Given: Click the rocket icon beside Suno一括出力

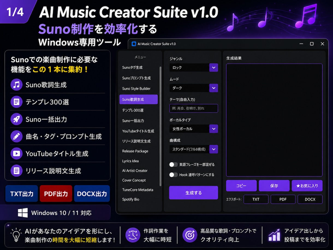Looking at the screenshot, I should [x=16, y=119].
